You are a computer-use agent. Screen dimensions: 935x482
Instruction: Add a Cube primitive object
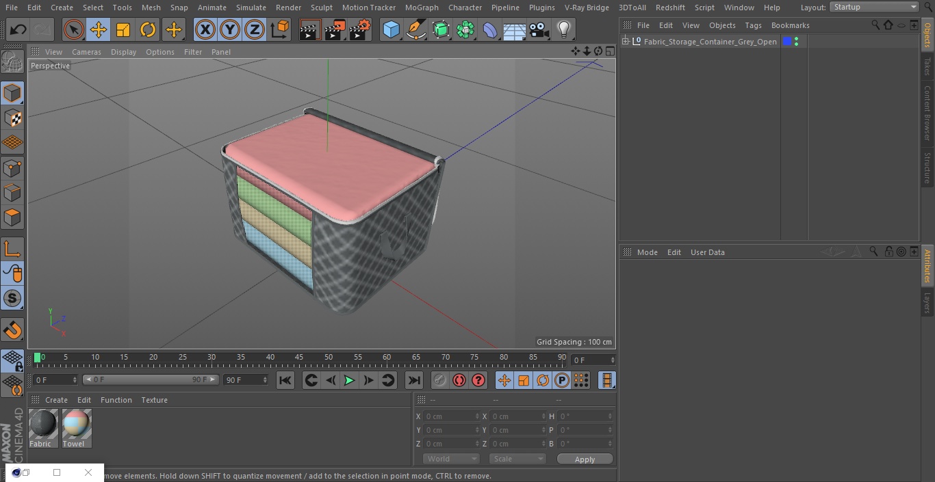391,29
